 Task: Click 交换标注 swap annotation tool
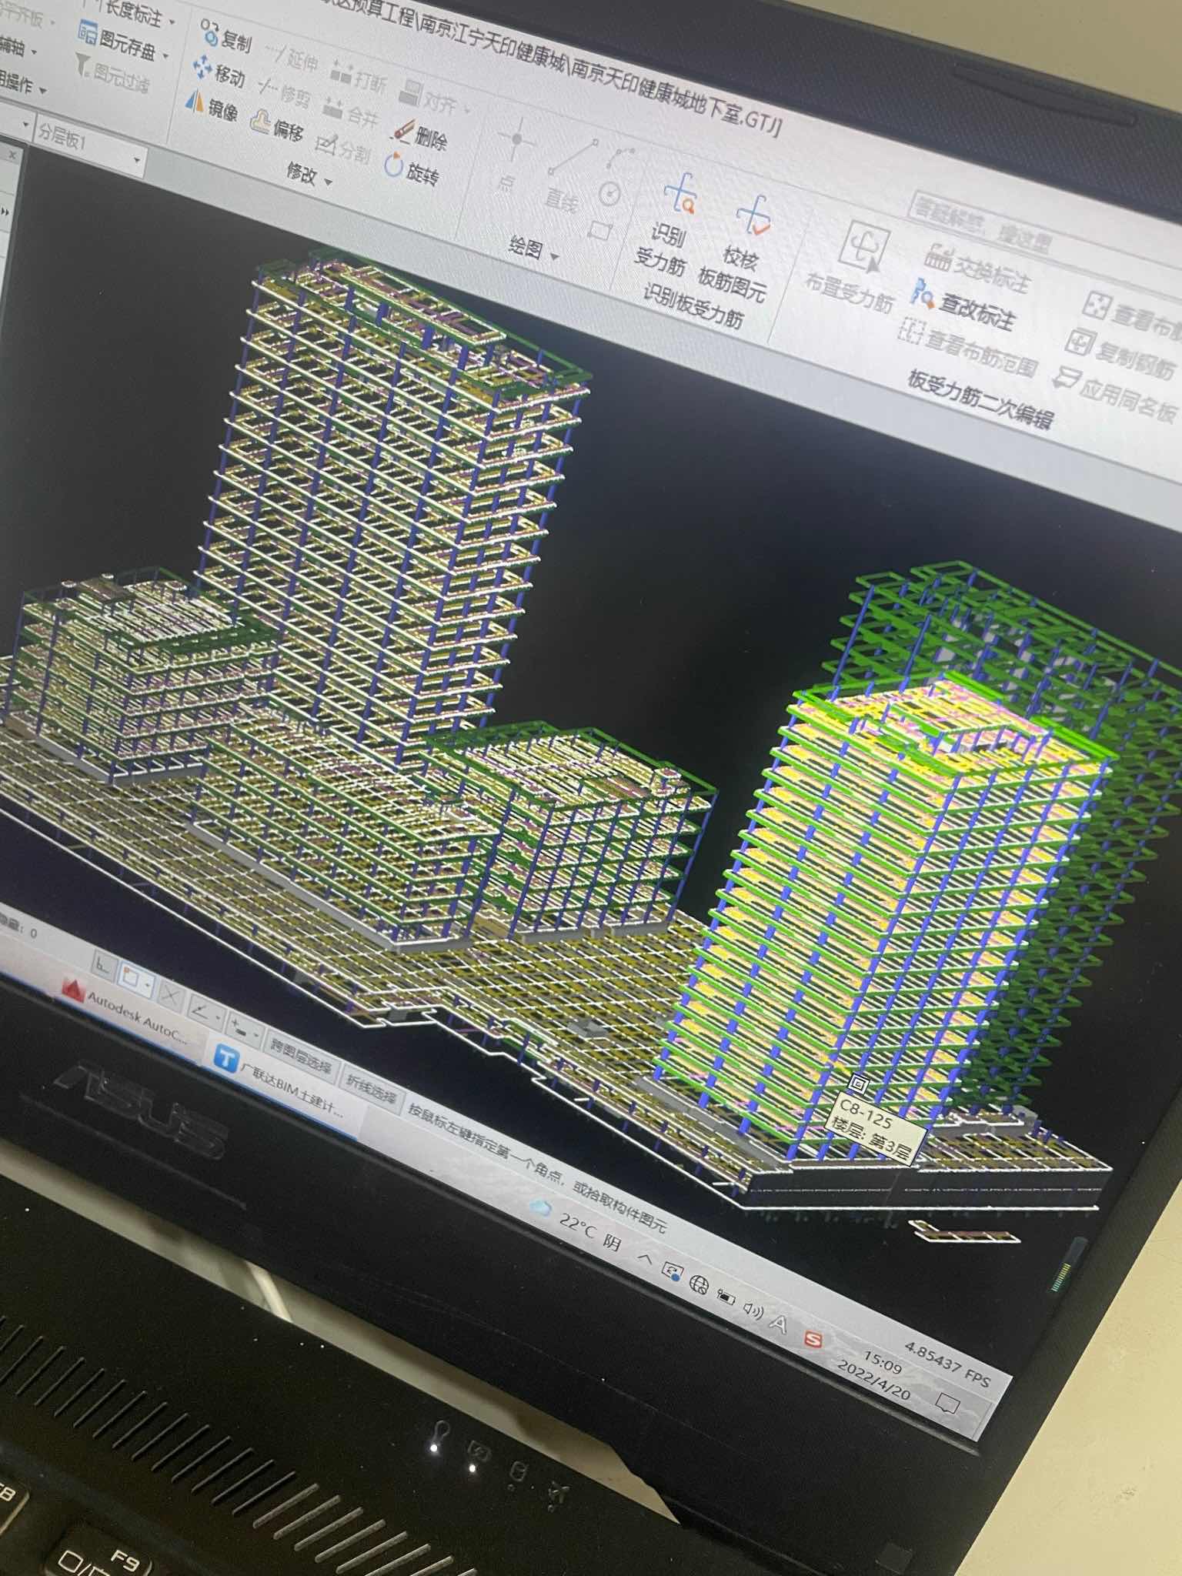click(x=977, y=266)
